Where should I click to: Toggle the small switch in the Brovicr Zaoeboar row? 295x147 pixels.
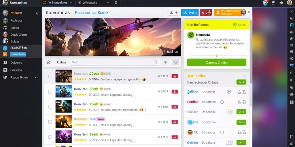[229, 112]
